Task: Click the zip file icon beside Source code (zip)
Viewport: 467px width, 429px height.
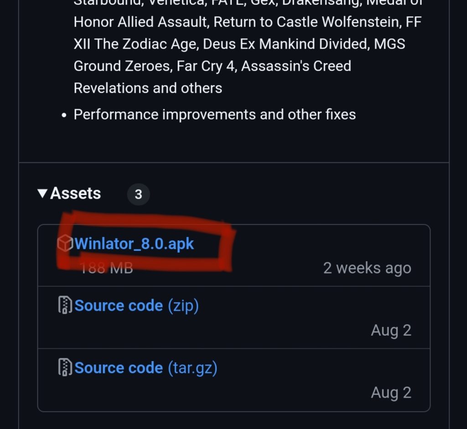Action: tap(65, 305)
